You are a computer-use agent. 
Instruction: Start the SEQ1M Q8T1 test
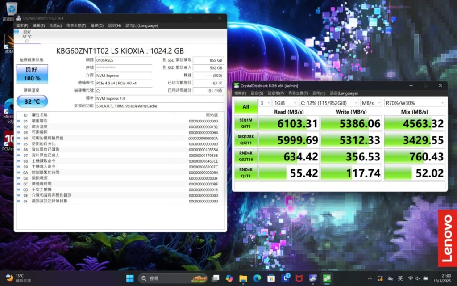pyautogui.click(x=246, y=123)
